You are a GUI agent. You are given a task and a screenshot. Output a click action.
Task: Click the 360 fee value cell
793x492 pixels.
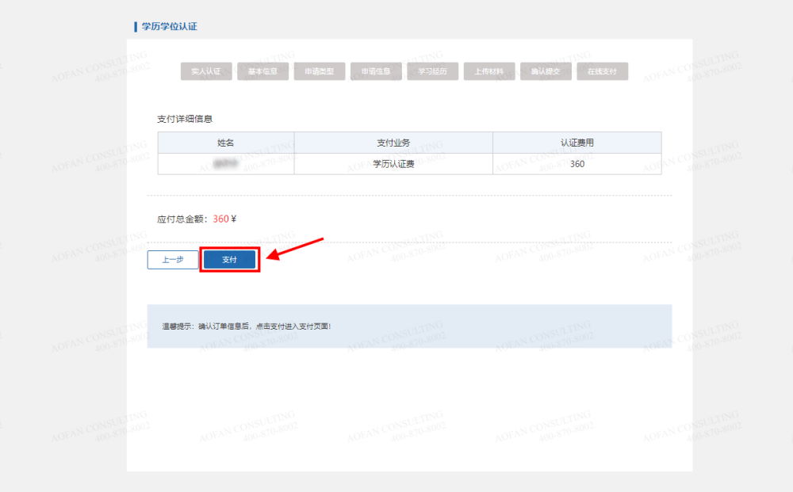tap(577, 164)
